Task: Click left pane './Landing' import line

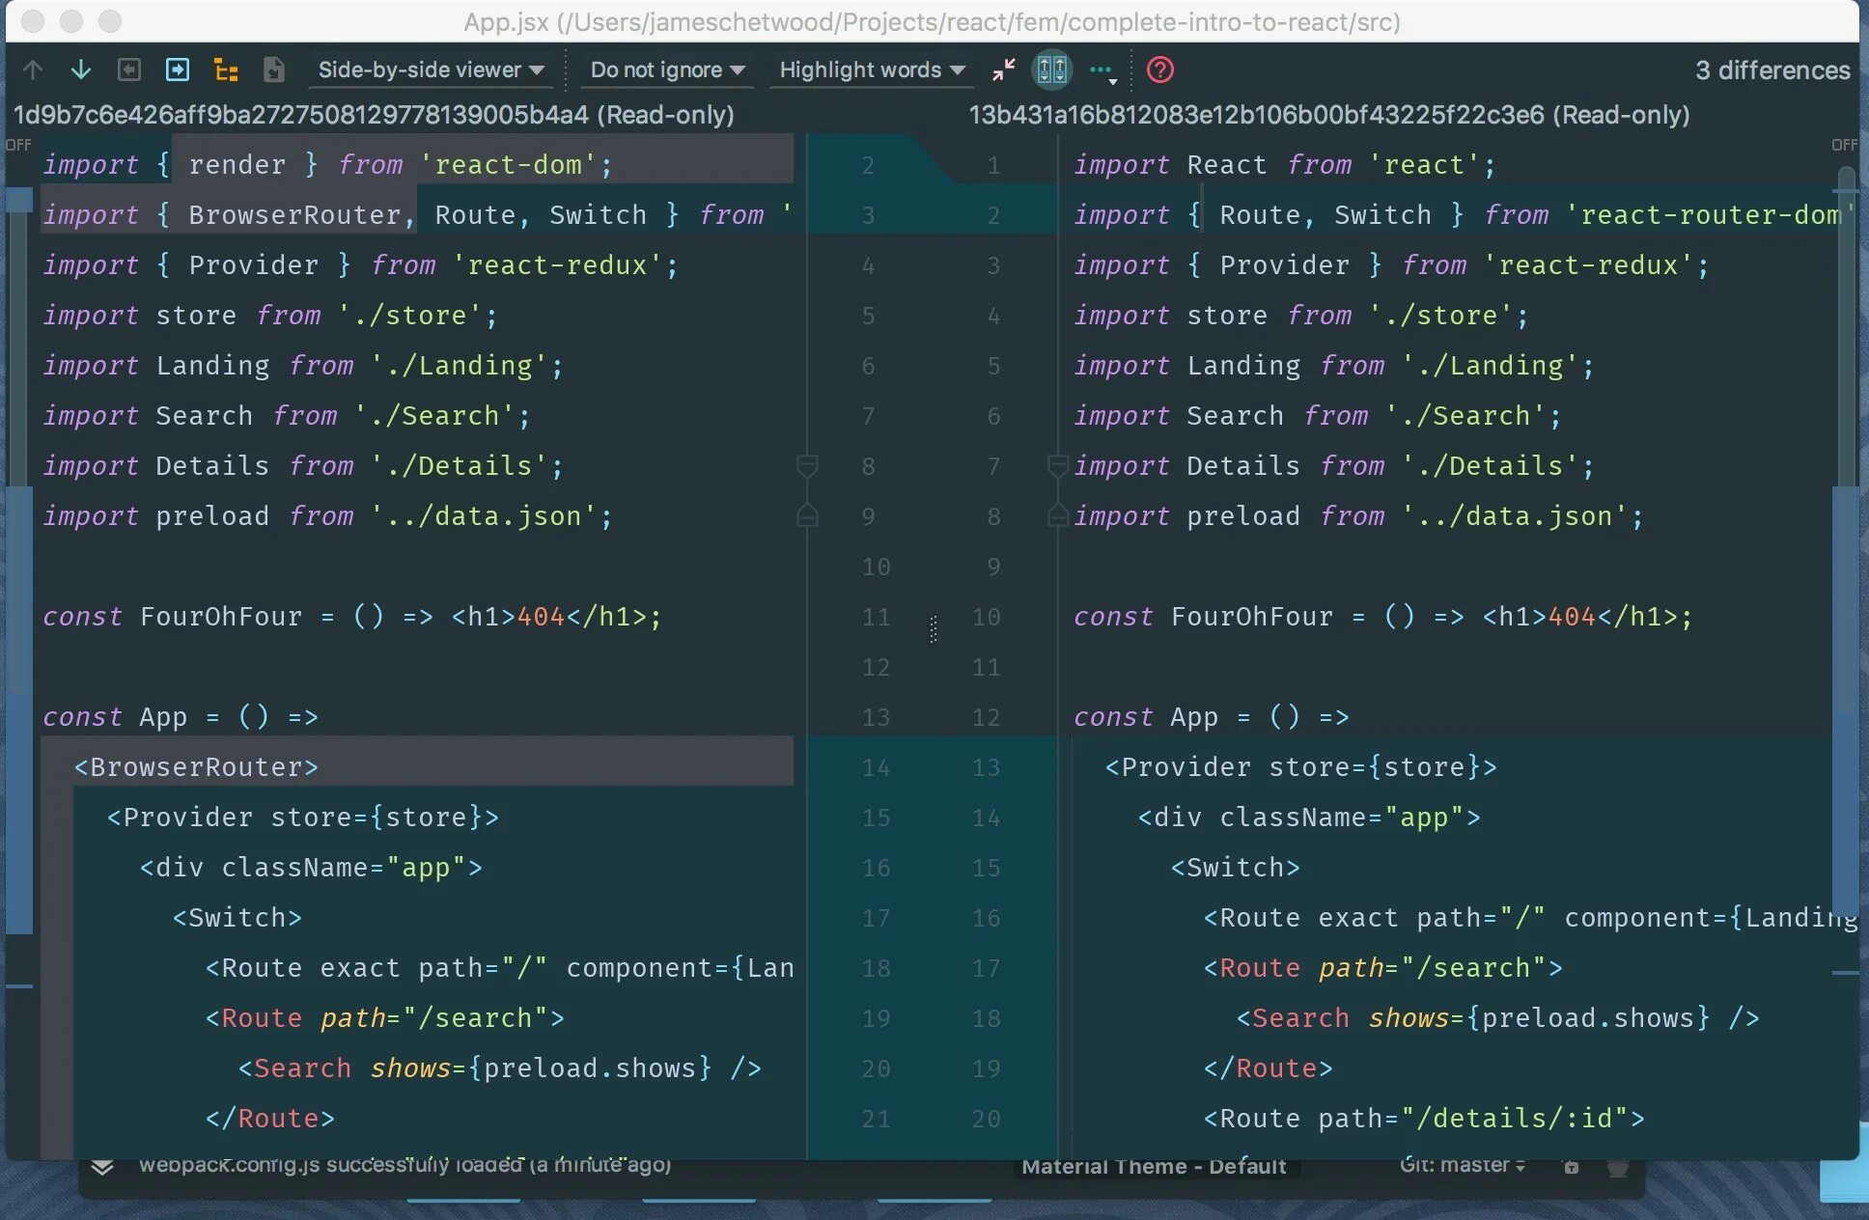Action: (x=303, y=366)
